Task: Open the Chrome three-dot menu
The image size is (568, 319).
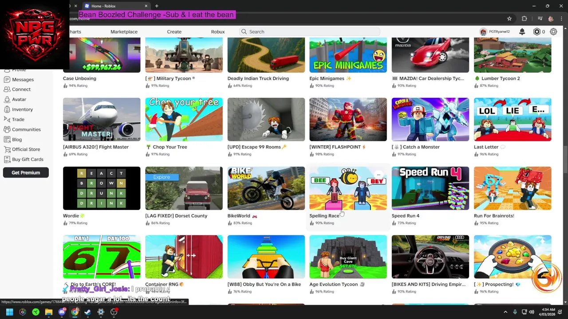Action: [561, 19]
